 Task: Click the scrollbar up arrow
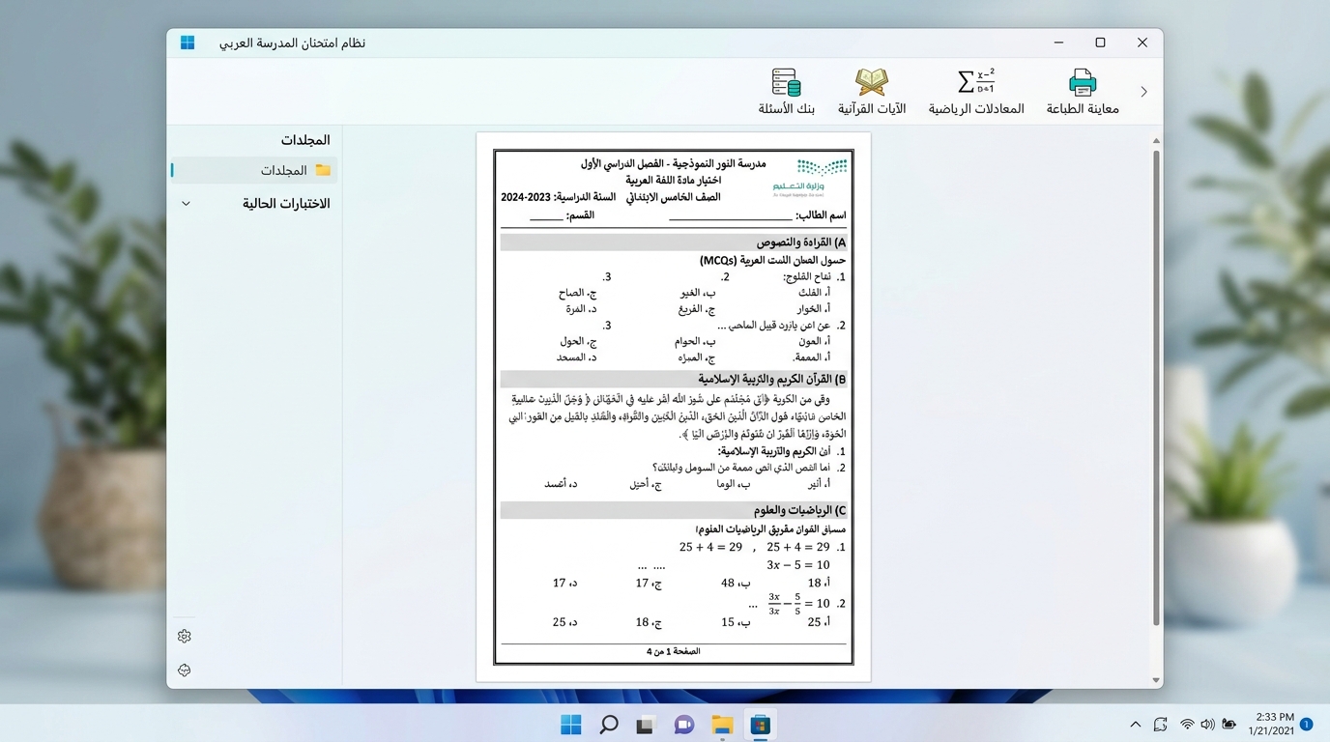1156,142
